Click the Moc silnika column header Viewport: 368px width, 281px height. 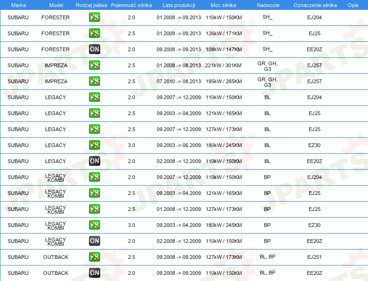coord(224,5)
